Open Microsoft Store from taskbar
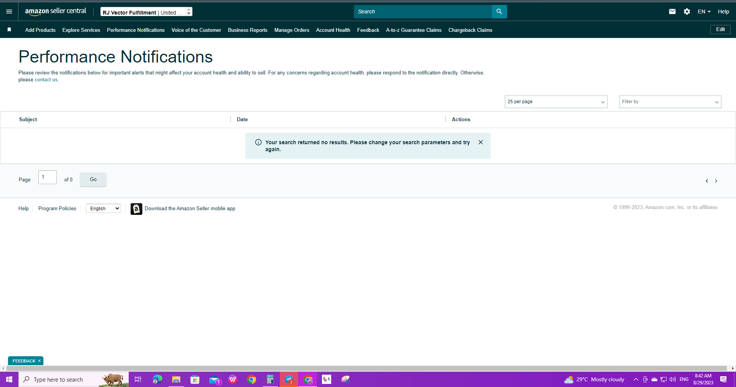The width and height of the screenshot is (736, 387). [x=195, y=379]
